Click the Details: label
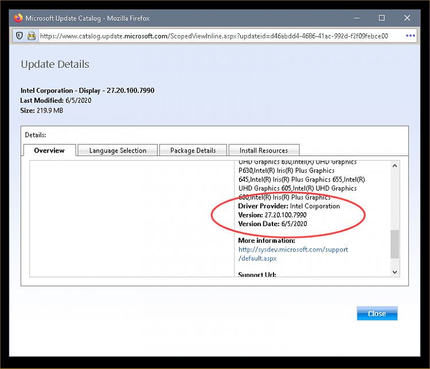Viewport: 430px width, 369px height. pos(36,135)
